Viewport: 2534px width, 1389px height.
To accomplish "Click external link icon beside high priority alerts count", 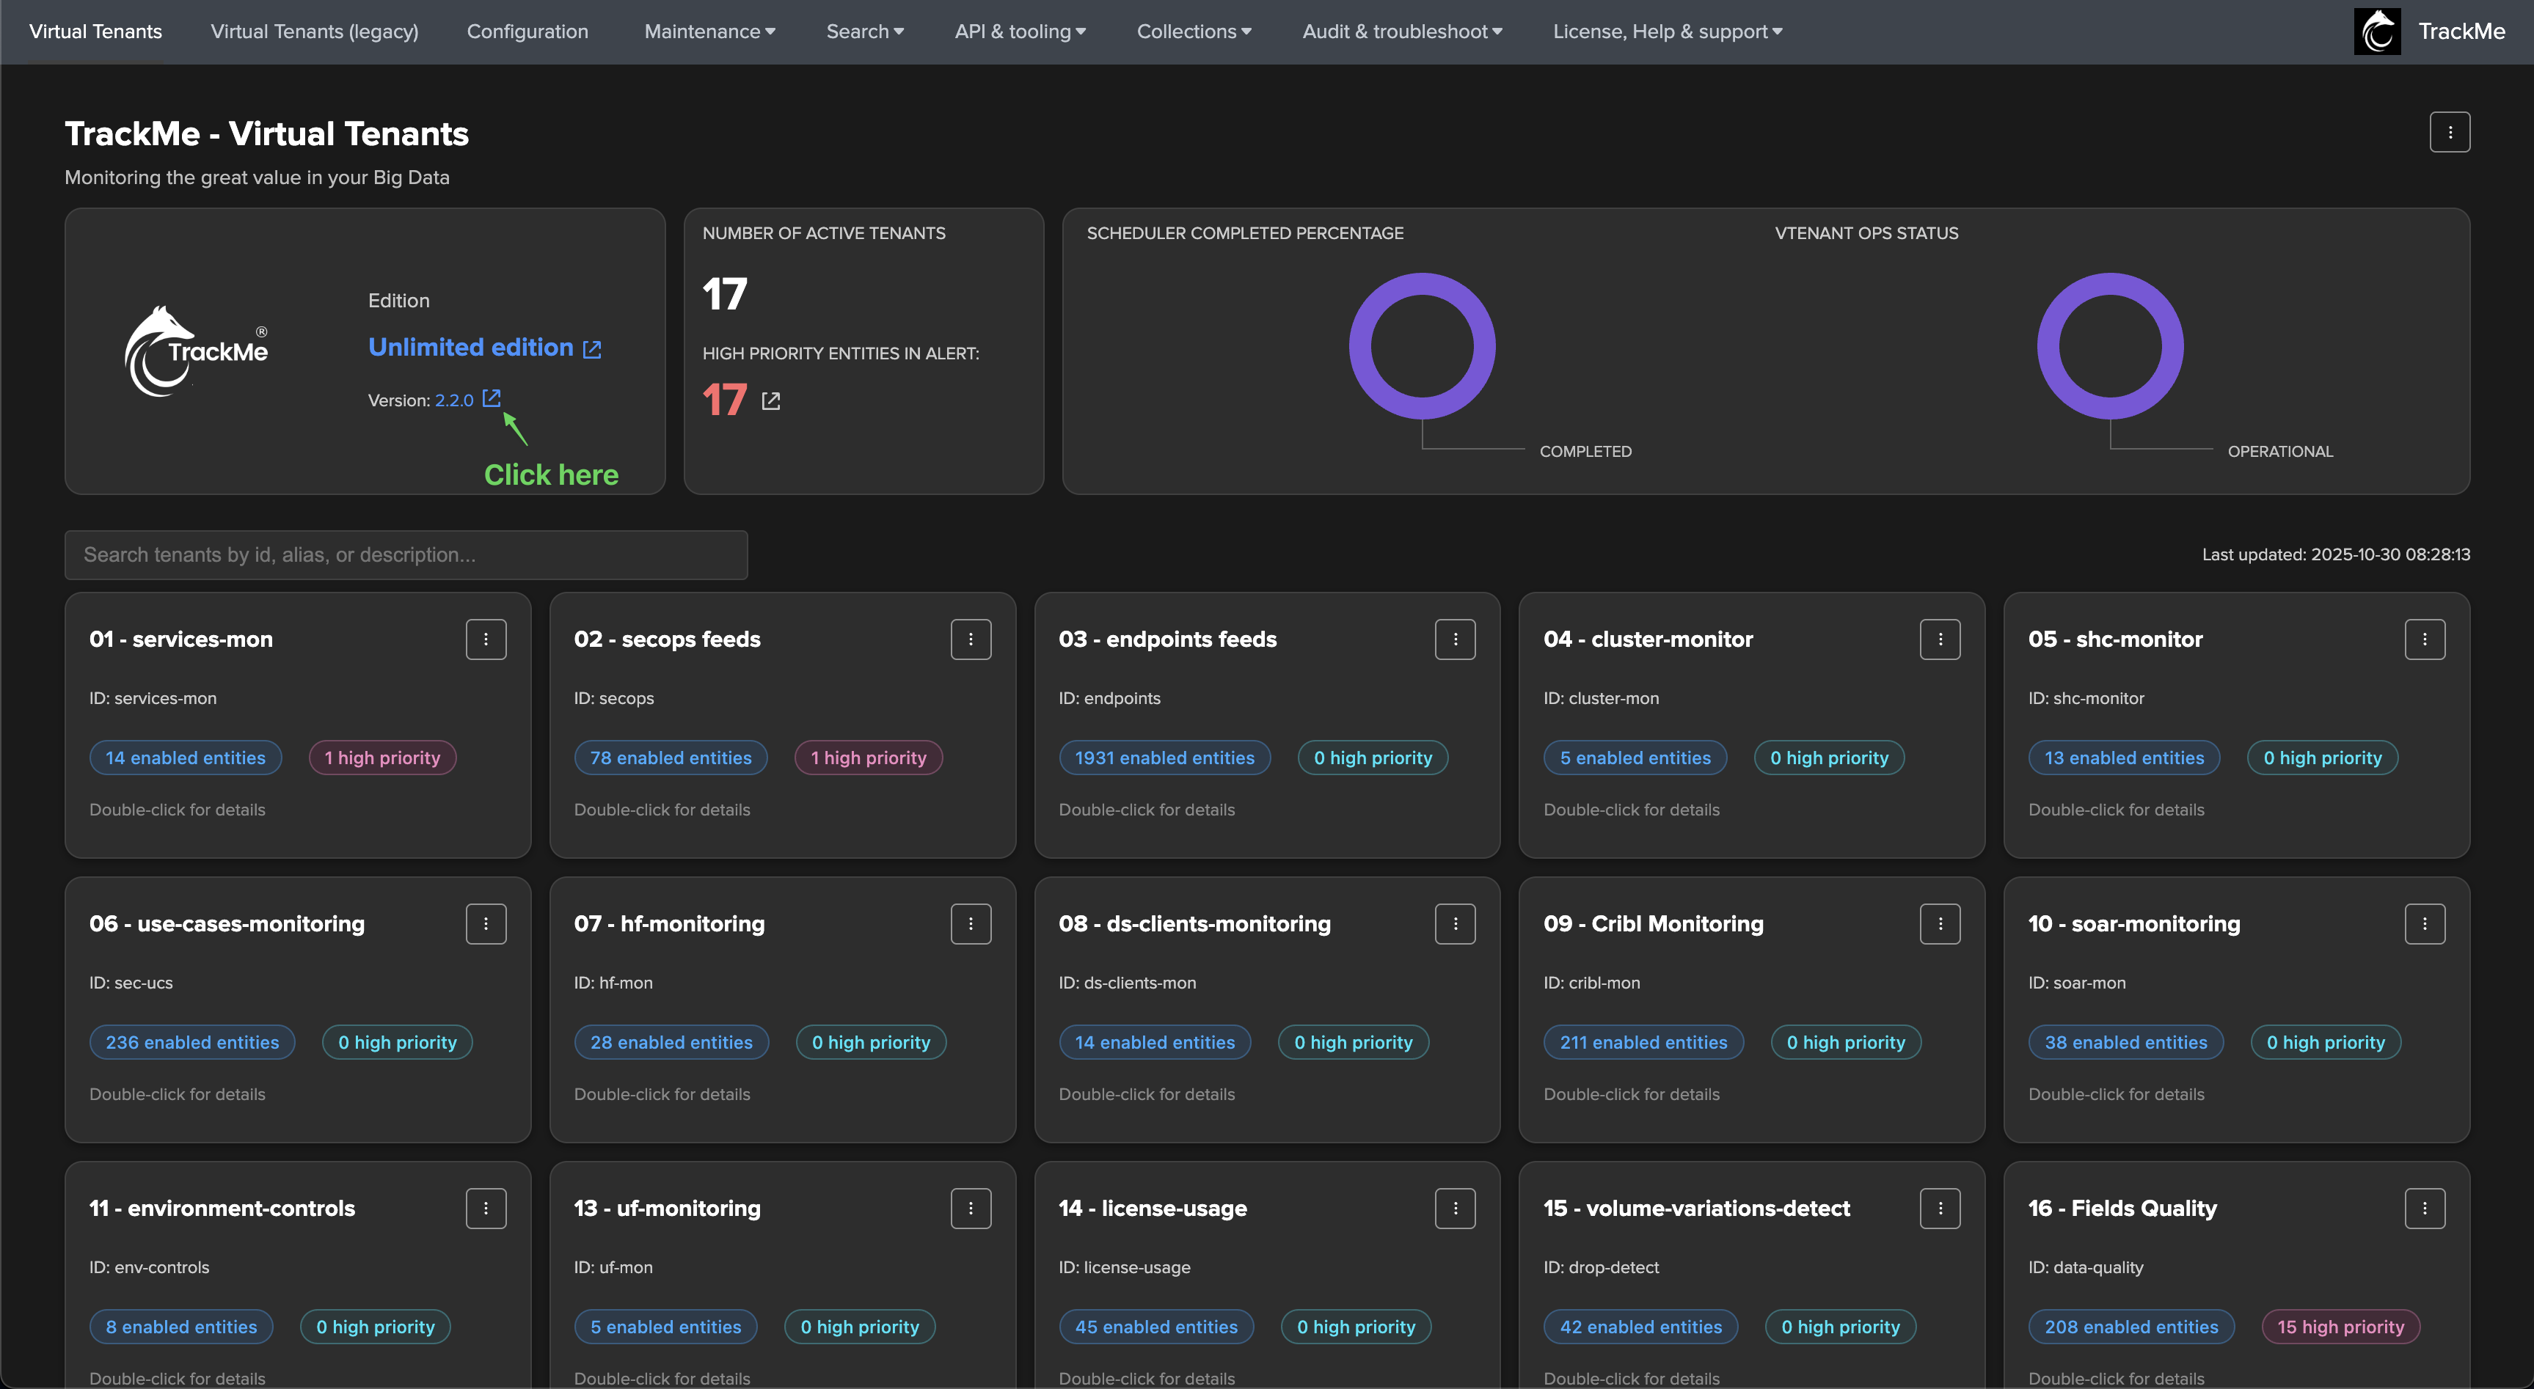I will coord(771,401).
